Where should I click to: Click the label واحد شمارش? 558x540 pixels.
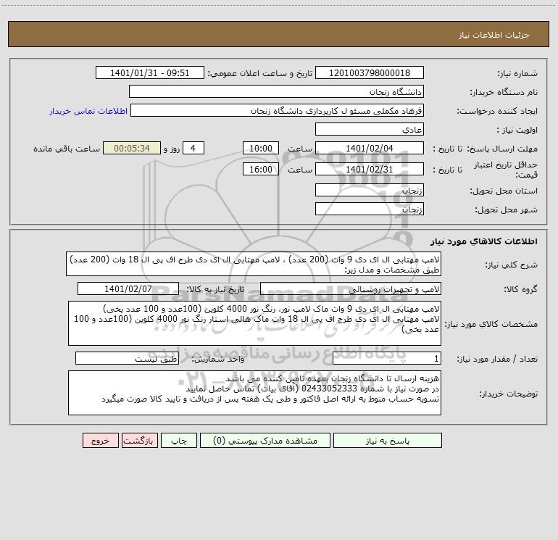(x=218, y=360)
